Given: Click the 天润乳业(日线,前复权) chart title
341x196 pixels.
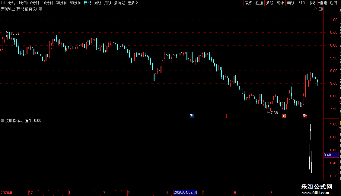Looking at the screenshot, I should point(19,9).
